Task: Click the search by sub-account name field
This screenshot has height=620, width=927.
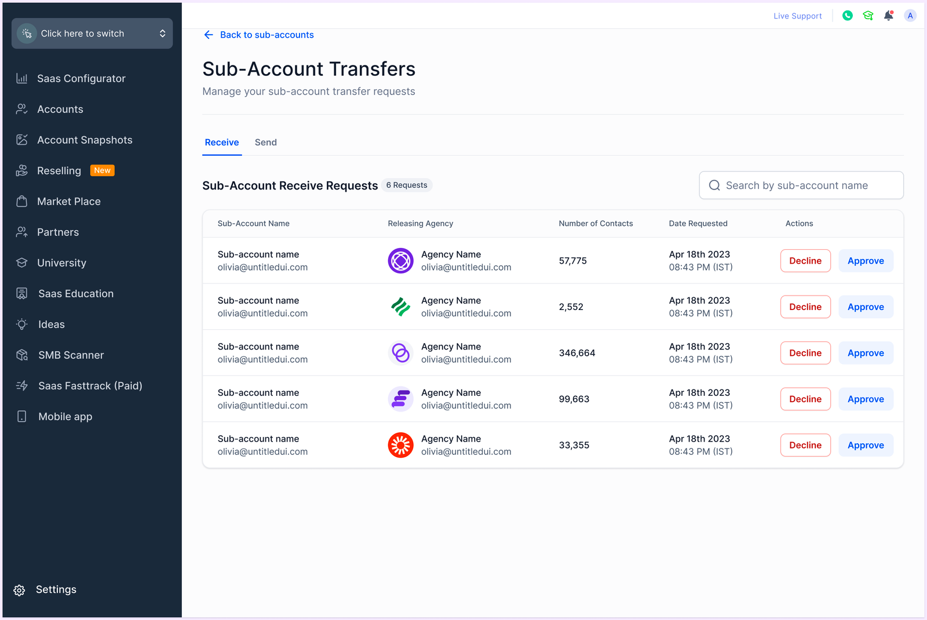Action: point(801,185)
